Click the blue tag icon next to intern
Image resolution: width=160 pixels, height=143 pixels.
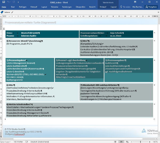pyautogui.click(x=2, y=12)
